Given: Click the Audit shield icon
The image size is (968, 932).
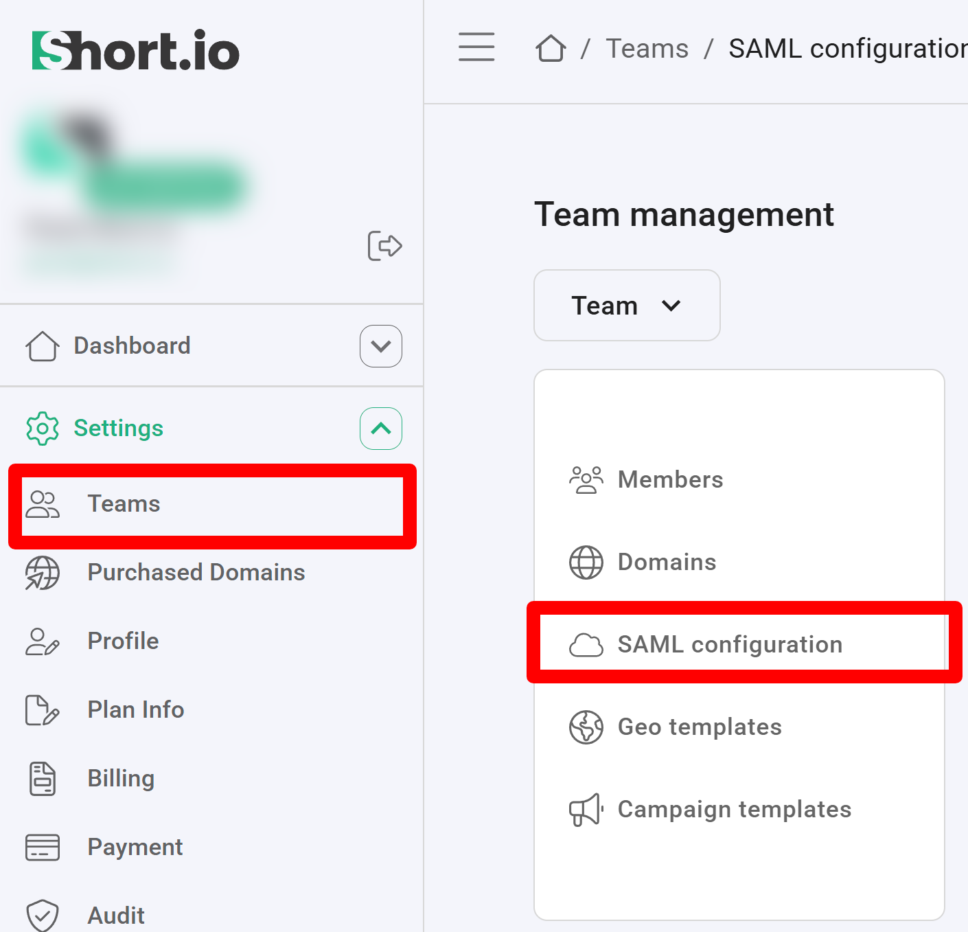Looking at the screenshot, I should [x=43, y=915].
